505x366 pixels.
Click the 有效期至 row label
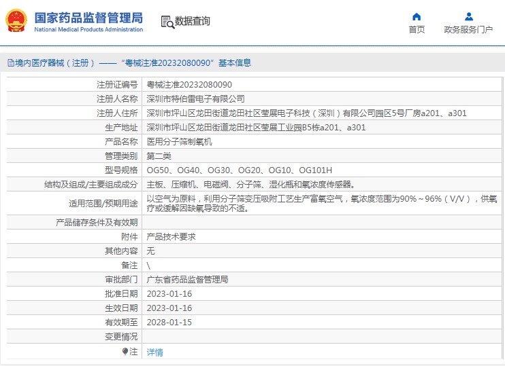121,323
